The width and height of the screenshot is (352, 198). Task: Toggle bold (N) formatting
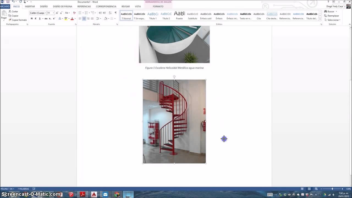pos(32,18)
